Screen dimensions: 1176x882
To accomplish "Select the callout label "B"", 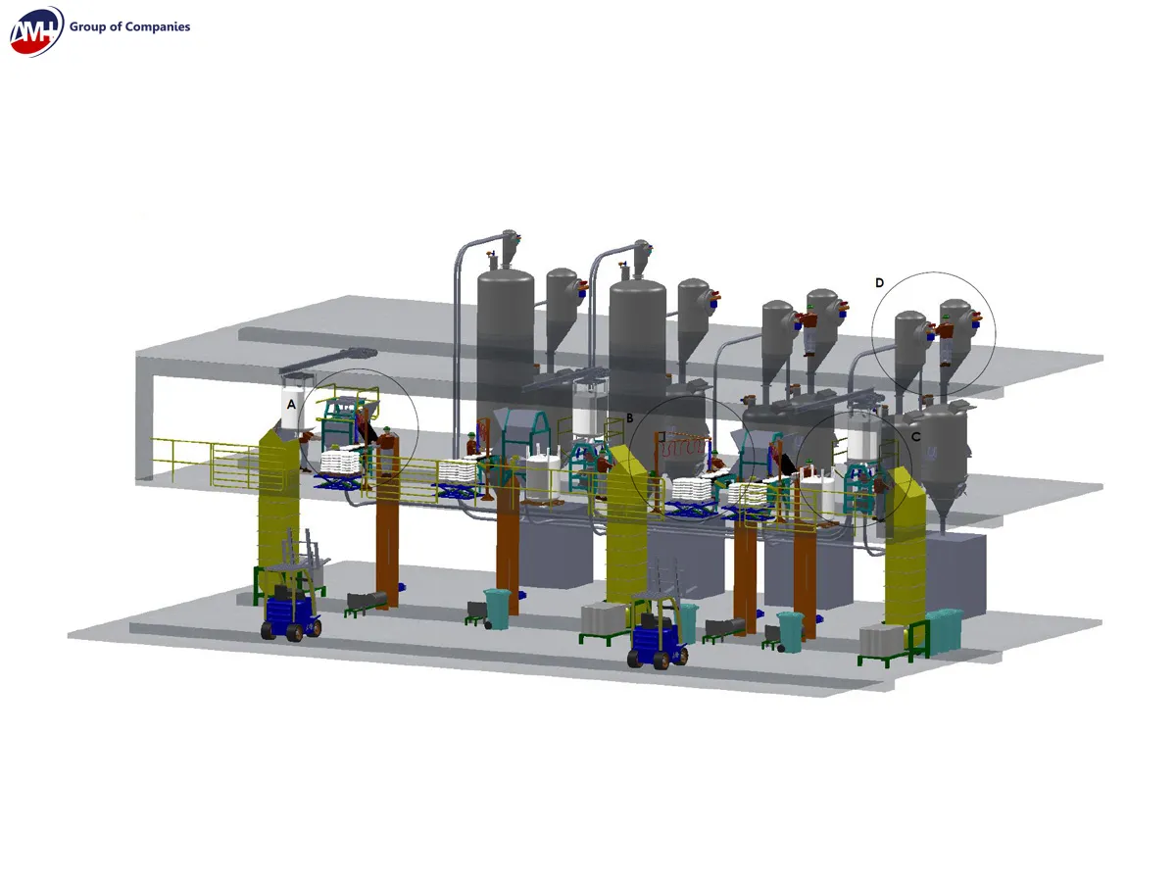I will tap(629, 418).
